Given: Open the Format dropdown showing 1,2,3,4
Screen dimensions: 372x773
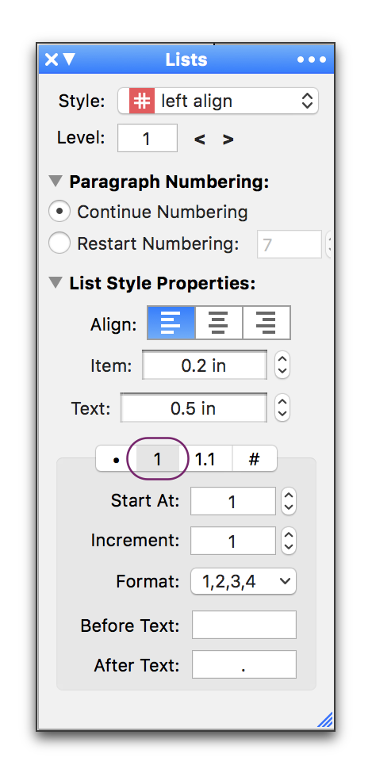Looking at the screenshot, I should coord(244,582).
